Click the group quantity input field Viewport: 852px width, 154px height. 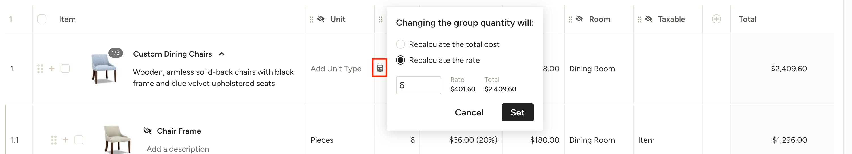[418, 85]
